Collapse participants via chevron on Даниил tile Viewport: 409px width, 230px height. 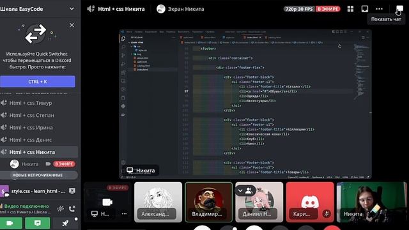pos(240,190)
